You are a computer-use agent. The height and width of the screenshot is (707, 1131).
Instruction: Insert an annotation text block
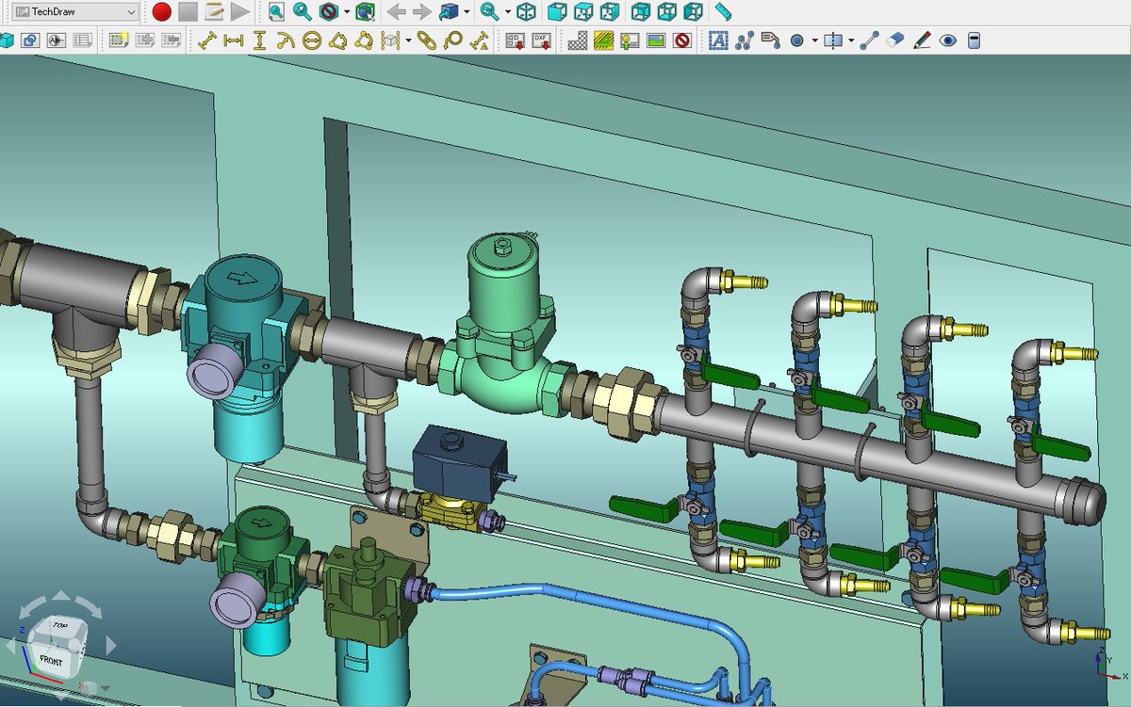pos(719,40)
